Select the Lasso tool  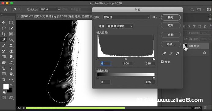pos(4,28)
